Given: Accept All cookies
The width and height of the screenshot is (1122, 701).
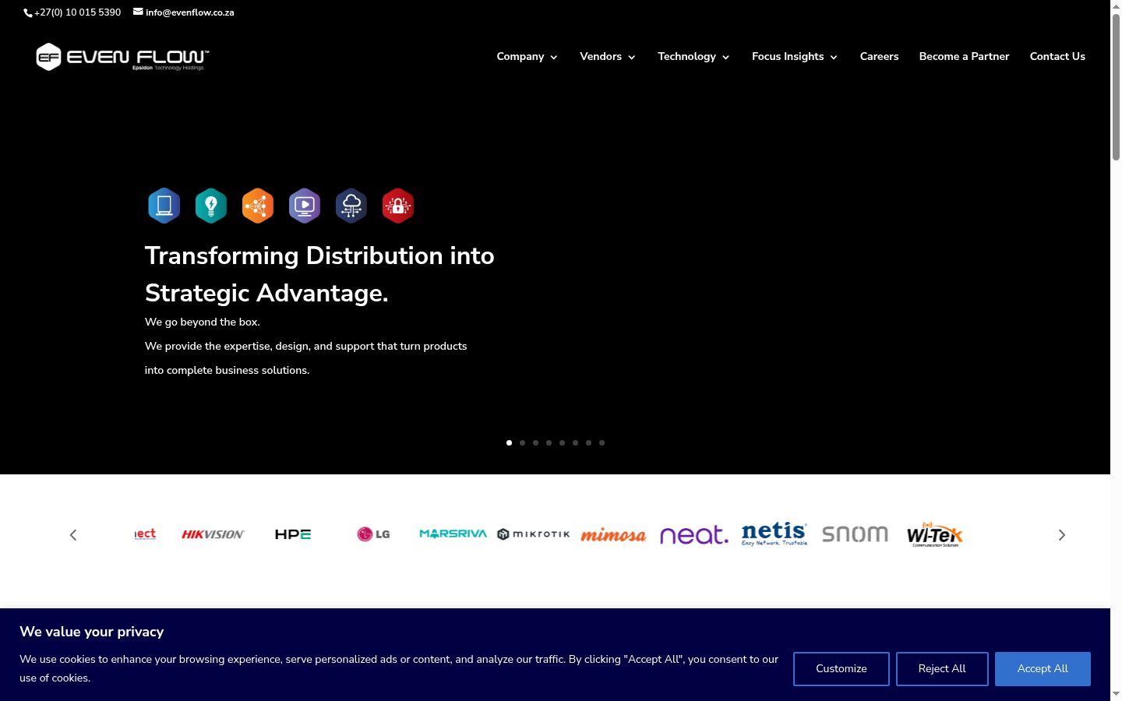Looking at the screenshot, I should pos(1043,669).
